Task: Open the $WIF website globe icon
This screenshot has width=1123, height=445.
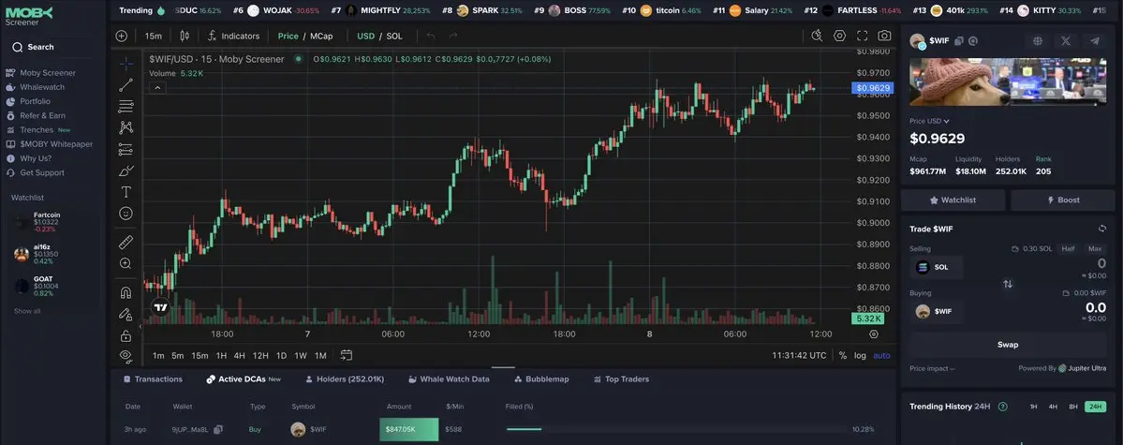Action: (x=1038, y=41)
